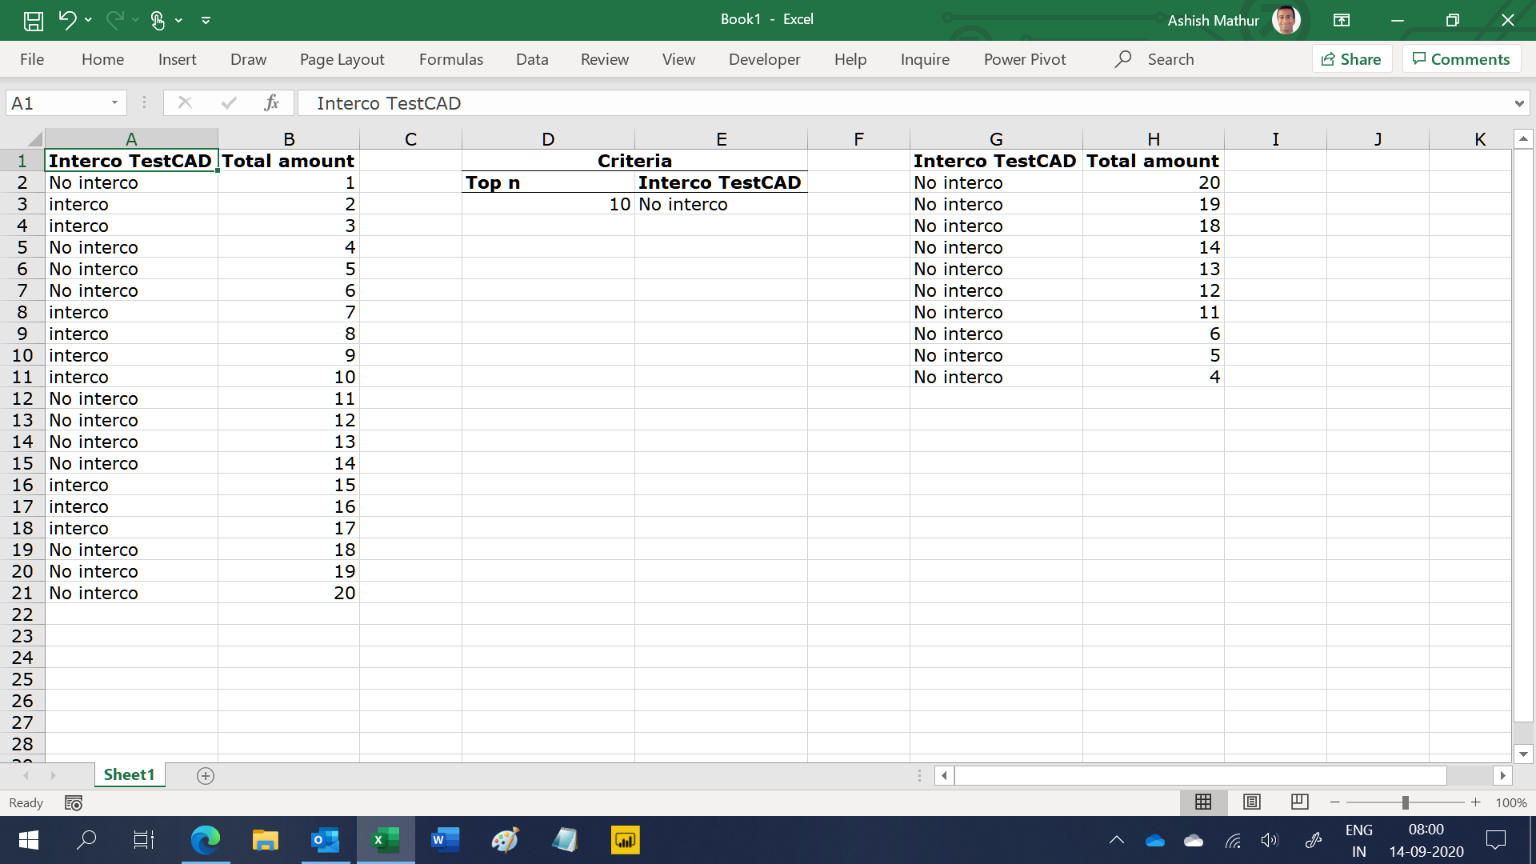Open the Touch/Mouse Mode dropdown arrow

pos(178,20)
